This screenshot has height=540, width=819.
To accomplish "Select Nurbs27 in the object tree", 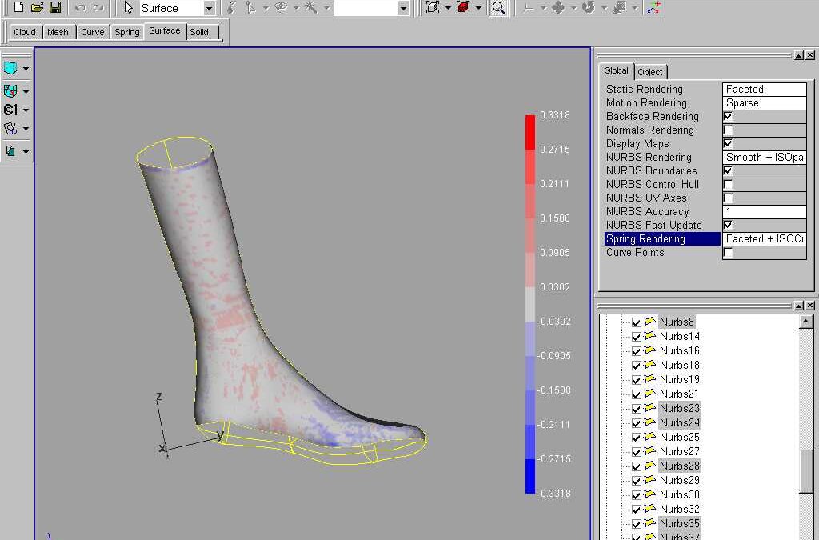I will 679,452.
